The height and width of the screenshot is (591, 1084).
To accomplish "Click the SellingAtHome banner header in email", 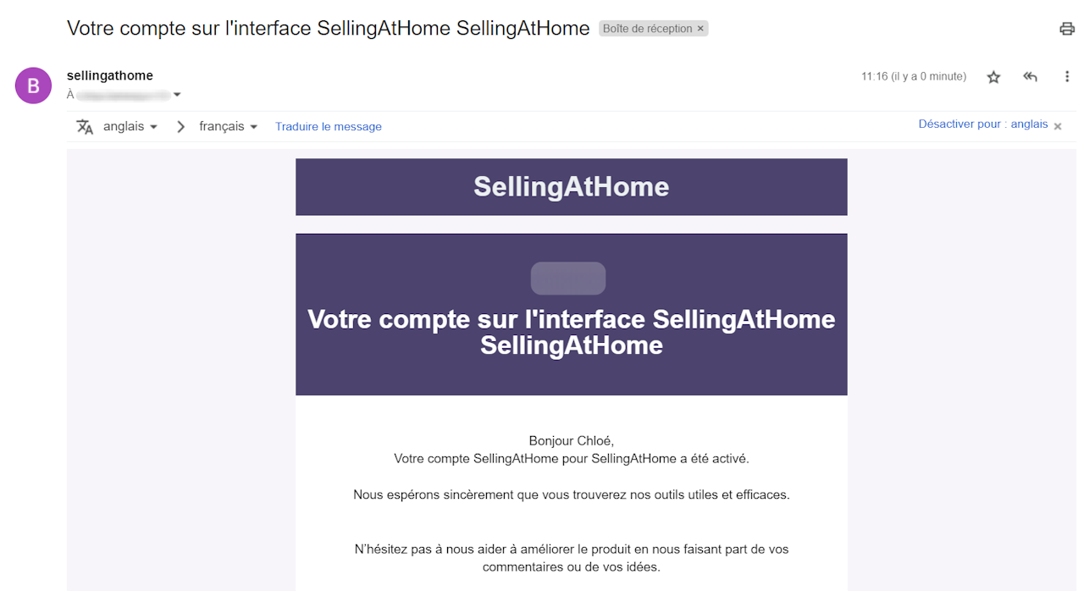I will [x=571, y=187].
